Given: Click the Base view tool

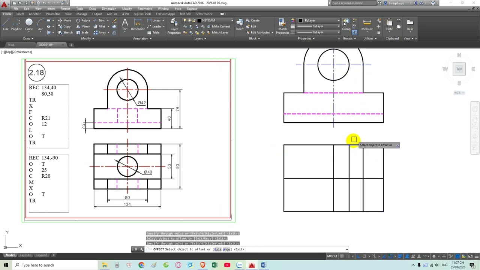Looking at the screenshot, I should point(410,25).
